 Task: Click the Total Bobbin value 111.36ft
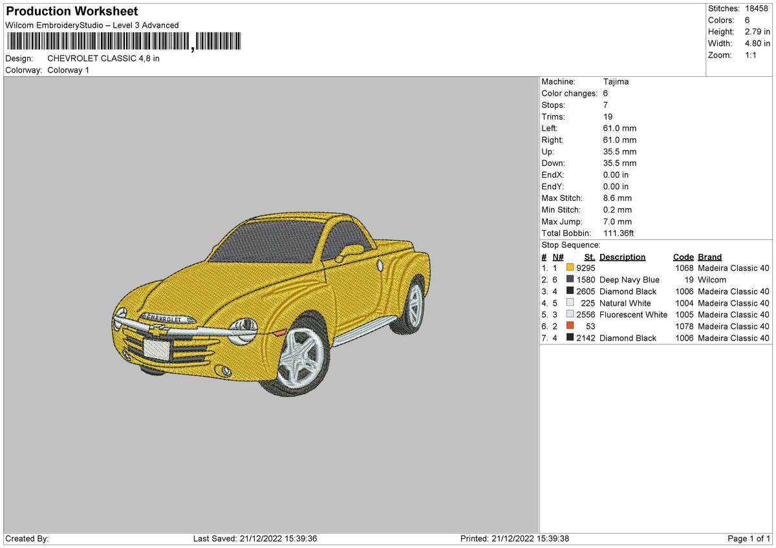coord(620,233)
